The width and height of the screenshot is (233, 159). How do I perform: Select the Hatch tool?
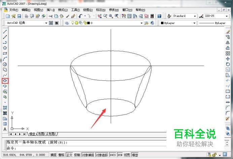pos(5,108)
